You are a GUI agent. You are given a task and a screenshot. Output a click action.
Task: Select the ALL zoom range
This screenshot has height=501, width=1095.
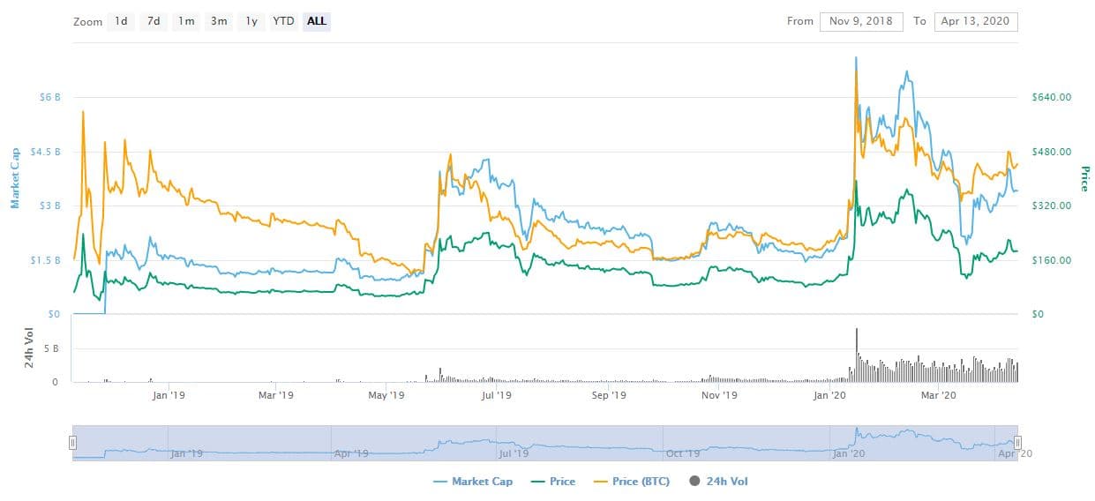(317, 21)
